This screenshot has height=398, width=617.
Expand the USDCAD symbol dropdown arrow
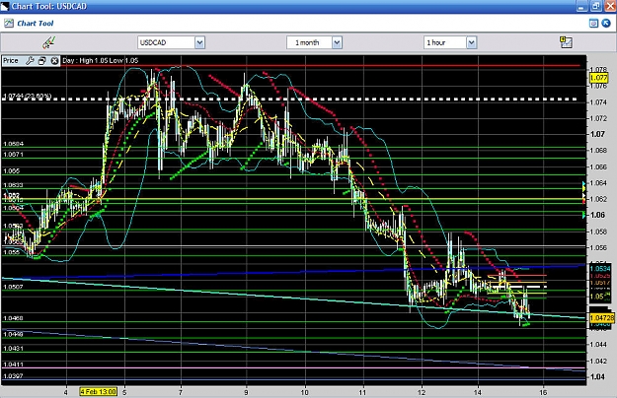tap(199, 42)
